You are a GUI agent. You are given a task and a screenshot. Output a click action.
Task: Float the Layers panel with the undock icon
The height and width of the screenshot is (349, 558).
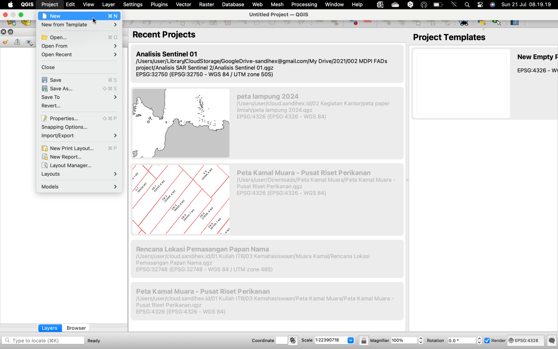coord(10,32)
